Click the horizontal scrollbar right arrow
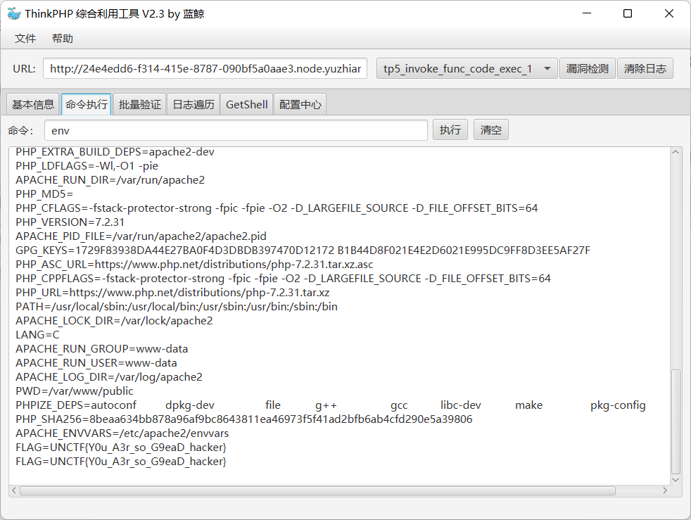Screen dimensions: 691x520 tap(665, 490)
